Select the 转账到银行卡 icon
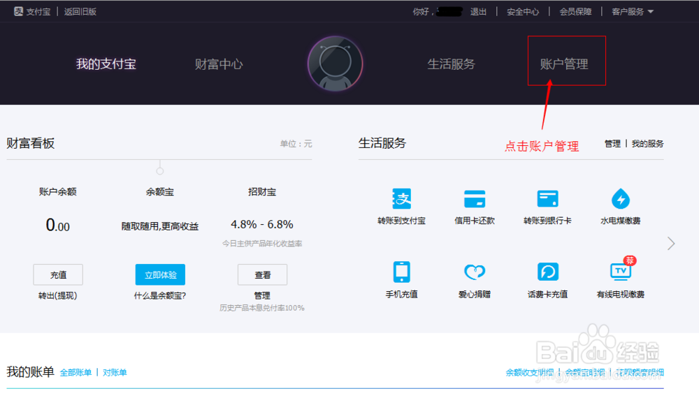This screenshot has width=699, height=398. 547,199
